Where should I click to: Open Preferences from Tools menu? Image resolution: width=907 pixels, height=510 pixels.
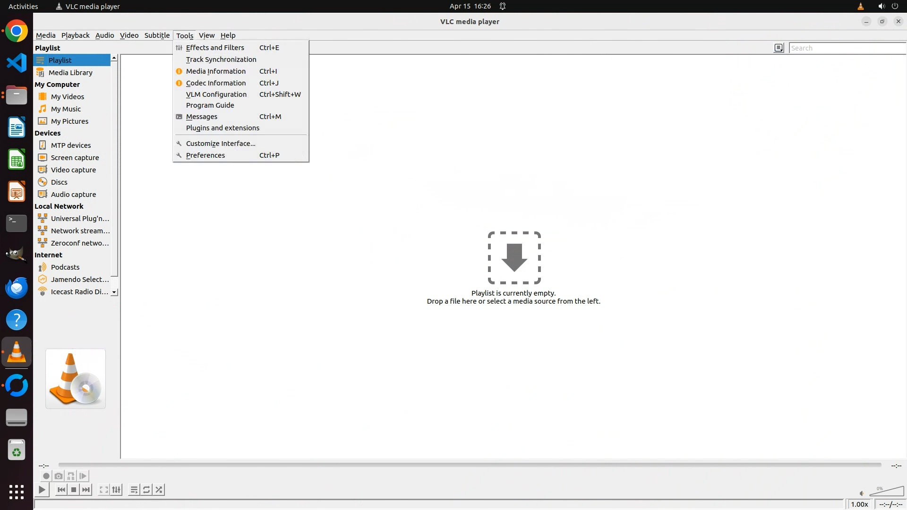click(x=205, y=155)
